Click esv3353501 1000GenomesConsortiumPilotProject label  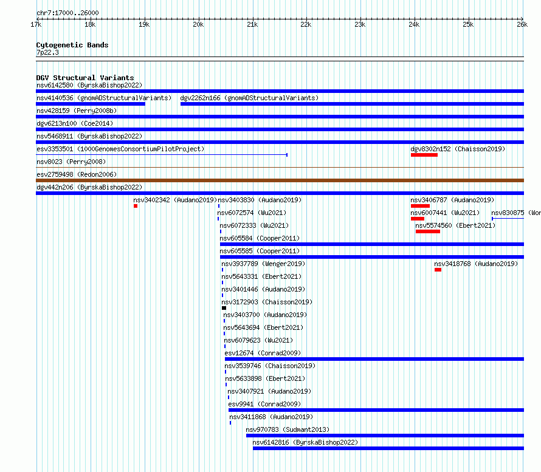click(x=120, y=149)
